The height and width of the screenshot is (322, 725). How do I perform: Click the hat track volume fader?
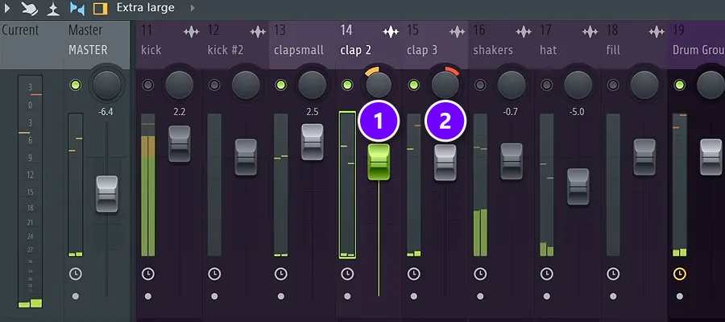[578, 187]
